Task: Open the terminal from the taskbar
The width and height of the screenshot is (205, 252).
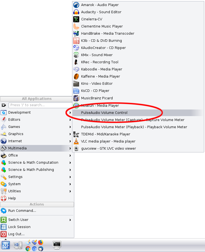Action: coord(57,245)
